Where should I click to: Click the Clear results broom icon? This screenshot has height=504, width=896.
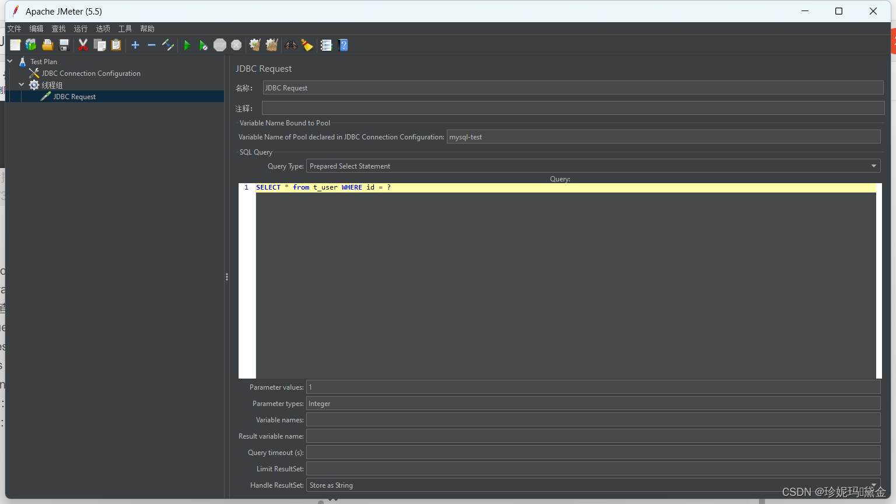pyautogui.click(x=255, y=45)
